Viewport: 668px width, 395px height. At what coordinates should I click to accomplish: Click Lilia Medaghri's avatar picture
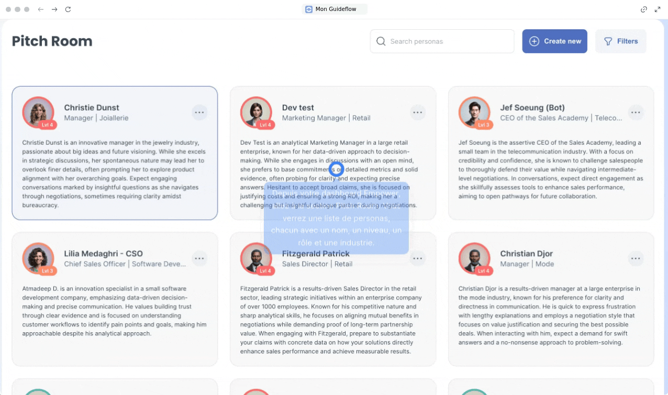pyautogui.click(x=38, y=258)
